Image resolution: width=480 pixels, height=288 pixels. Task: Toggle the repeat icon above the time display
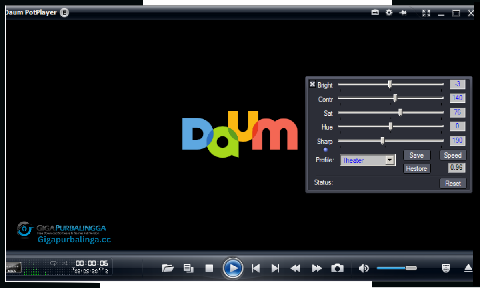click(53, 263)
